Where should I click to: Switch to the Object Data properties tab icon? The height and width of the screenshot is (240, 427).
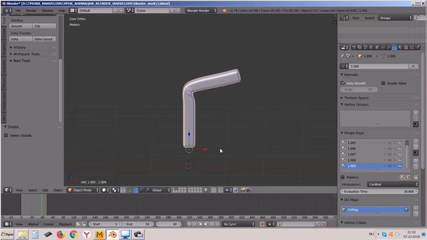click(394, 47)
